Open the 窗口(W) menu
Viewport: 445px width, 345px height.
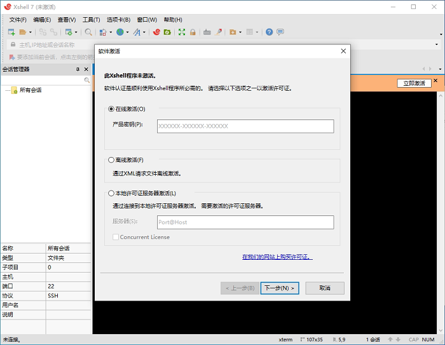pos(147,20)
